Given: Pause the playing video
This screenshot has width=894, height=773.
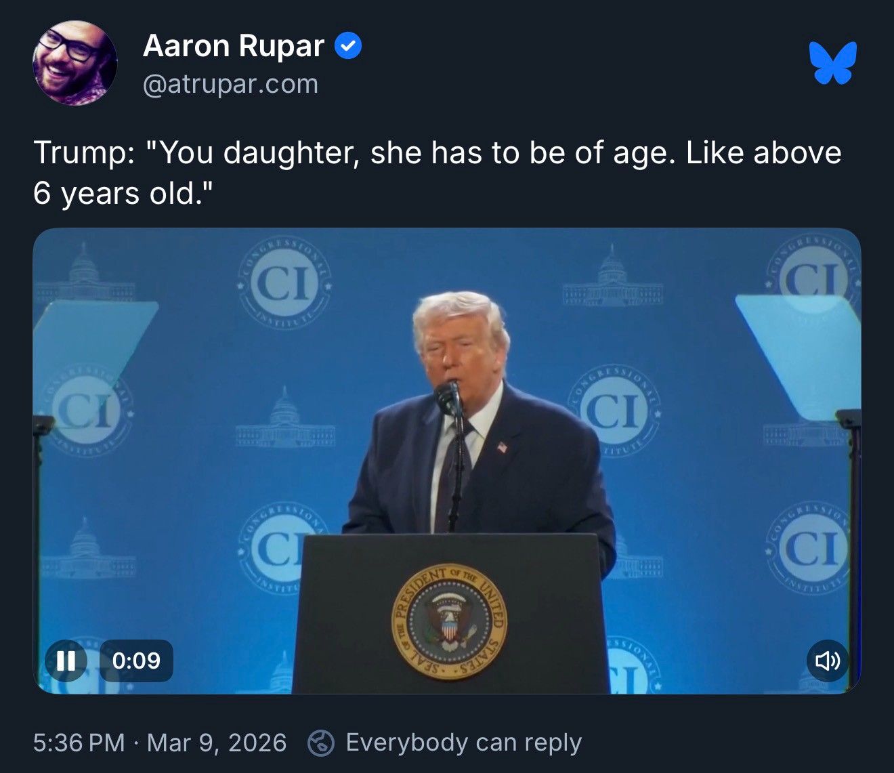Looking at the screenshot, I should (x=66, y=661).
